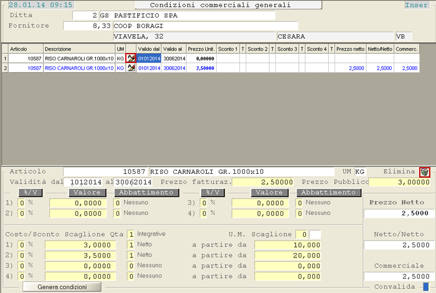Click the highlighted 01012014 cell in row 1
Screen dimensions: 436x293
pyautogui.click(x=149, y=59)
